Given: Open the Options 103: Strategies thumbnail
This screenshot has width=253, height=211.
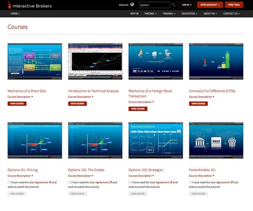Looking at the screenshot, I should coord(156,140).
